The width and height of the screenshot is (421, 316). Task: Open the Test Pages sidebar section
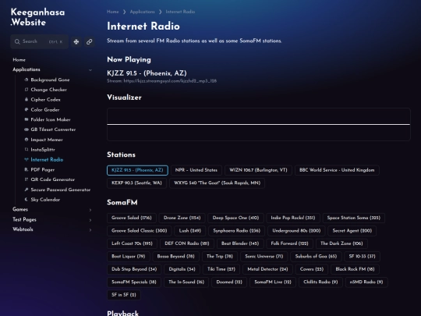pos(24,219)
